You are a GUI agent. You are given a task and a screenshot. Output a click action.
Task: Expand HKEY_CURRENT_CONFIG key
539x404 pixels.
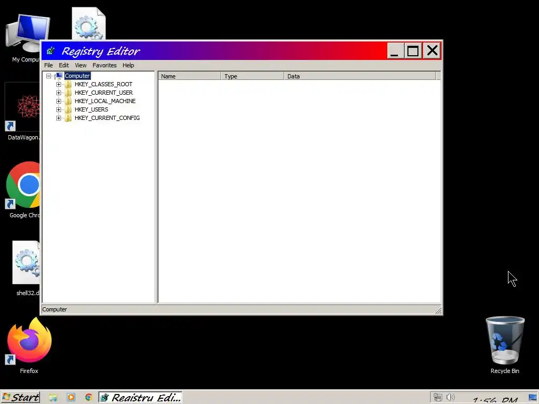(58, 118)
